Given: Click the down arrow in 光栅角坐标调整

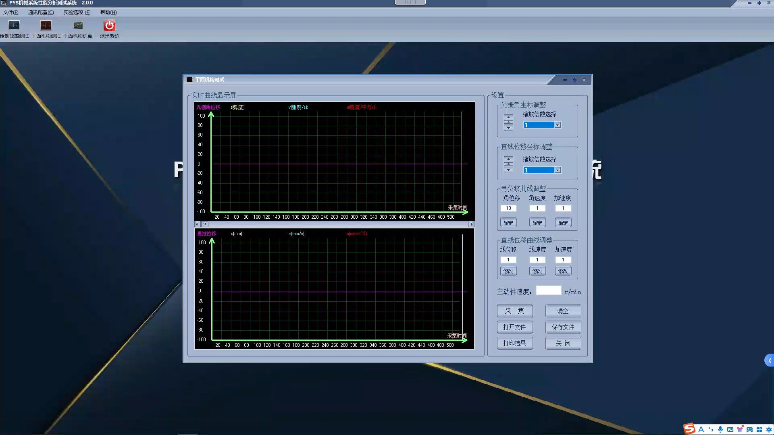Looking at the screenshot, I should click(509, 128).
